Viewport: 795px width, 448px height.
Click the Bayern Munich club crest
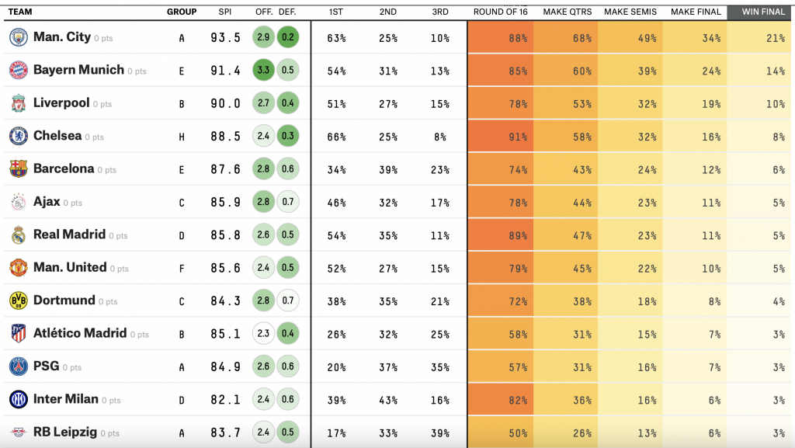[18, 71]
